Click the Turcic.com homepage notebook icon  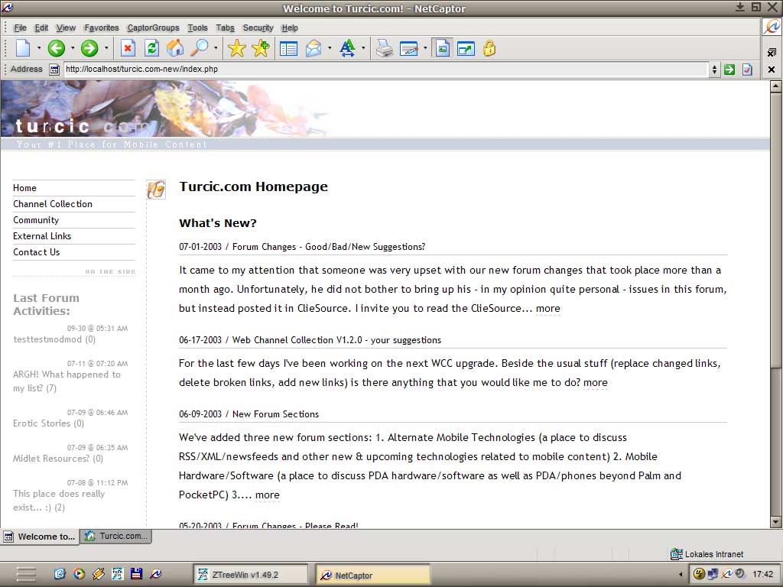(156, 190)
